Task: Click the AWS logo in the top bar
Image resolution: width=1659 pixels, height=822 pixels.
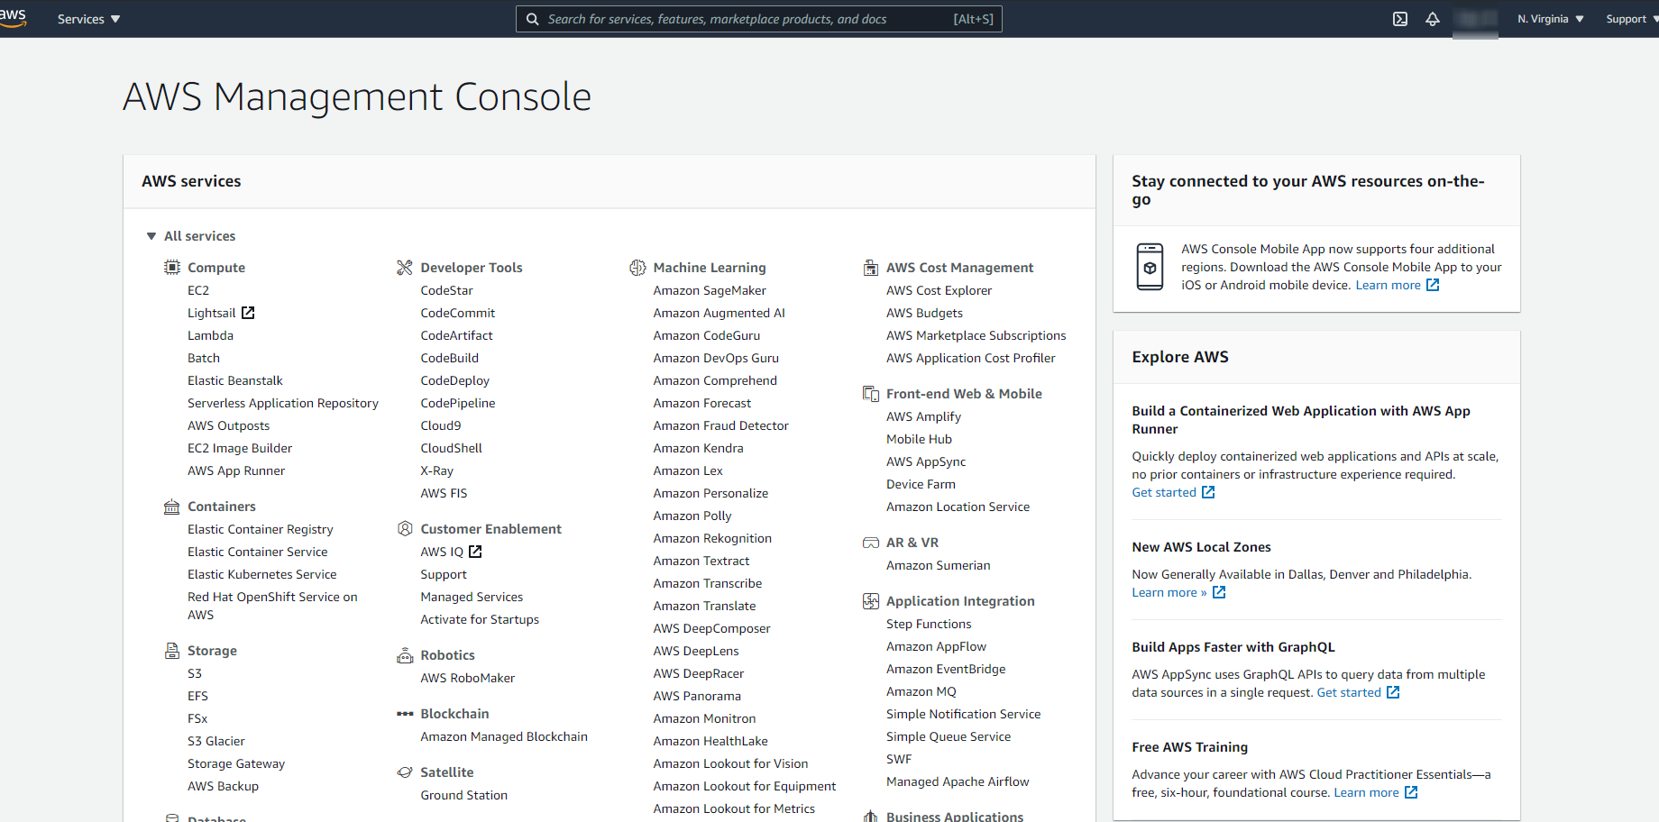Action: pyautogui.click(x=14, y=18)
